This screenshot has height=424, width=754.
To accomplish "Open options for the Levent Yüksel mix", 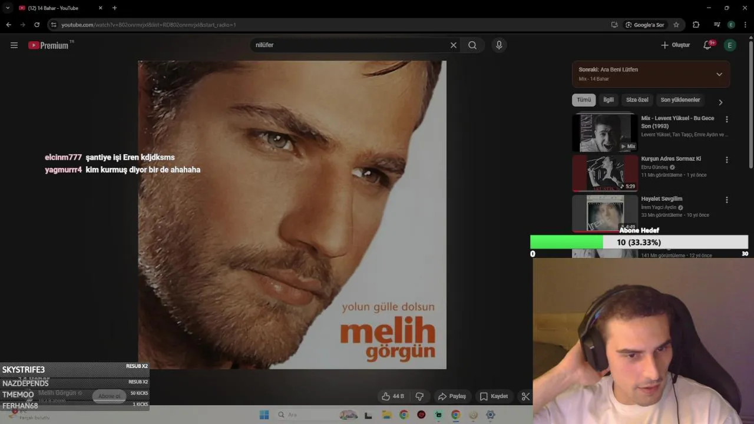I will coord(727,119).
